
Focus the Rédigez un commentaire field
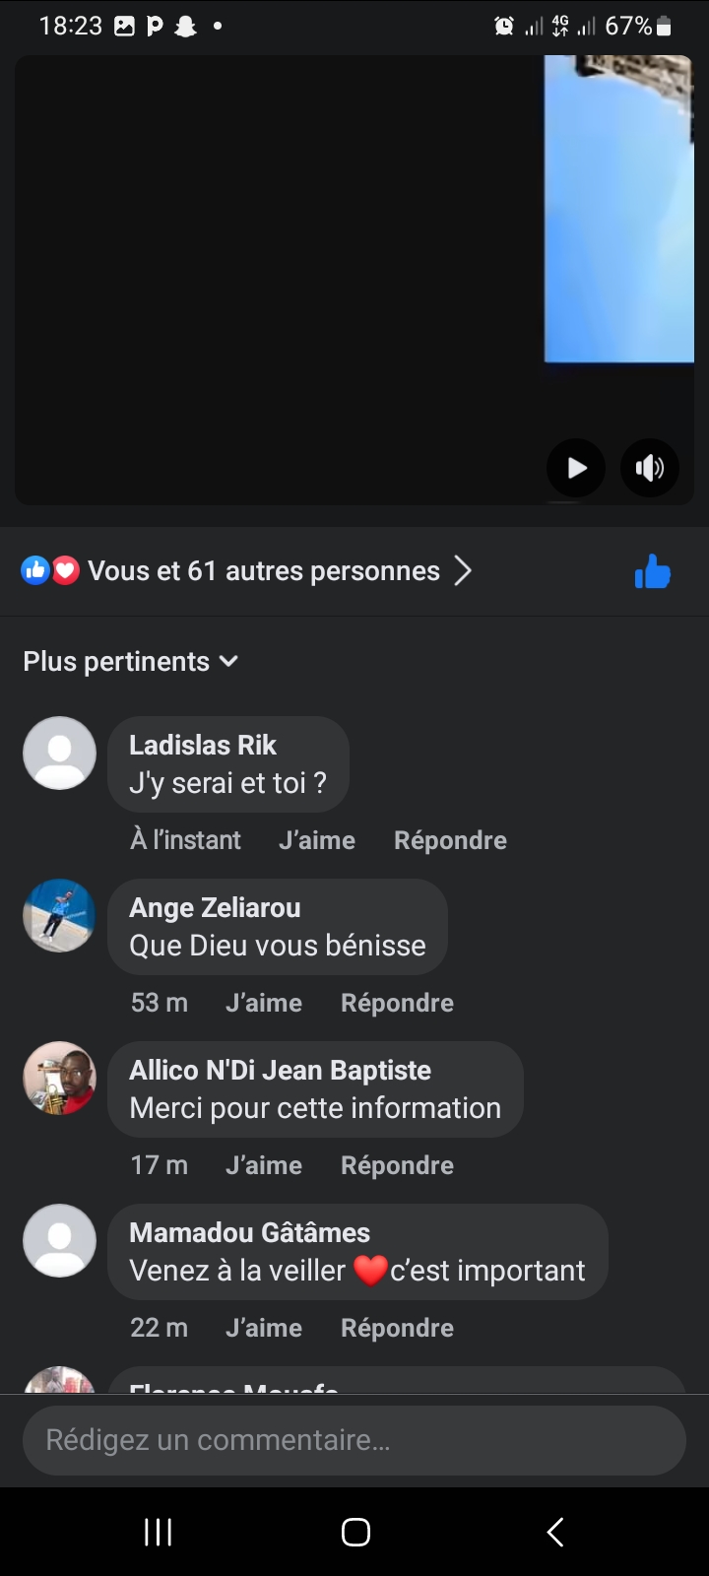tap(354, 1440)
